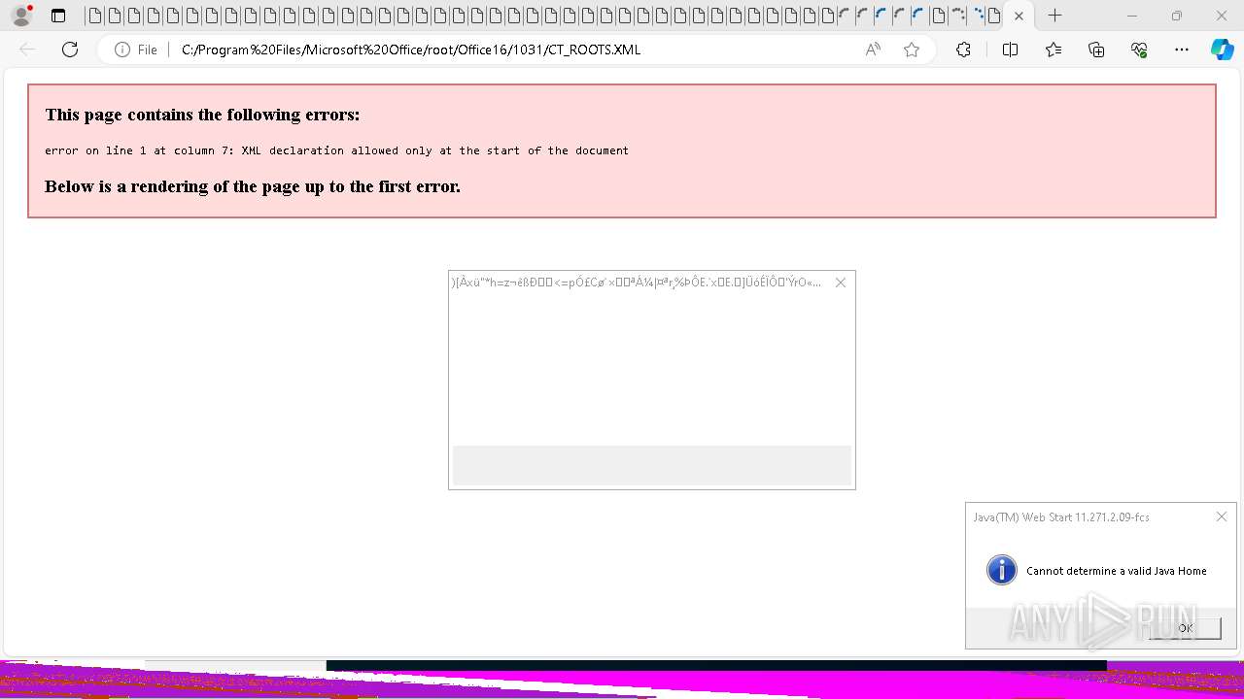The image size is (1244, 699).
Task: Close the active CT_ROOTS.XML tab
Action: tap(1019, 16)
